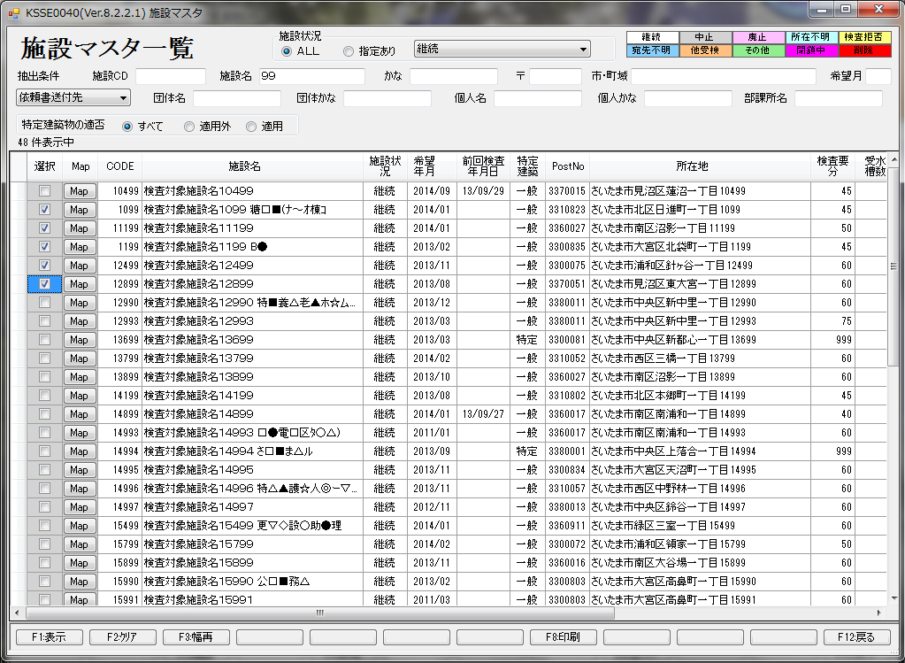
Task: Select the date cell 13/09/27
Action: pyautogui.click(x=483, y=414)
